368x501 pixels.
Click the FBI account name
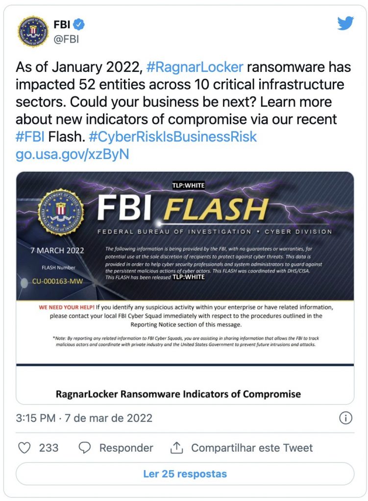[x=62, y=24]
